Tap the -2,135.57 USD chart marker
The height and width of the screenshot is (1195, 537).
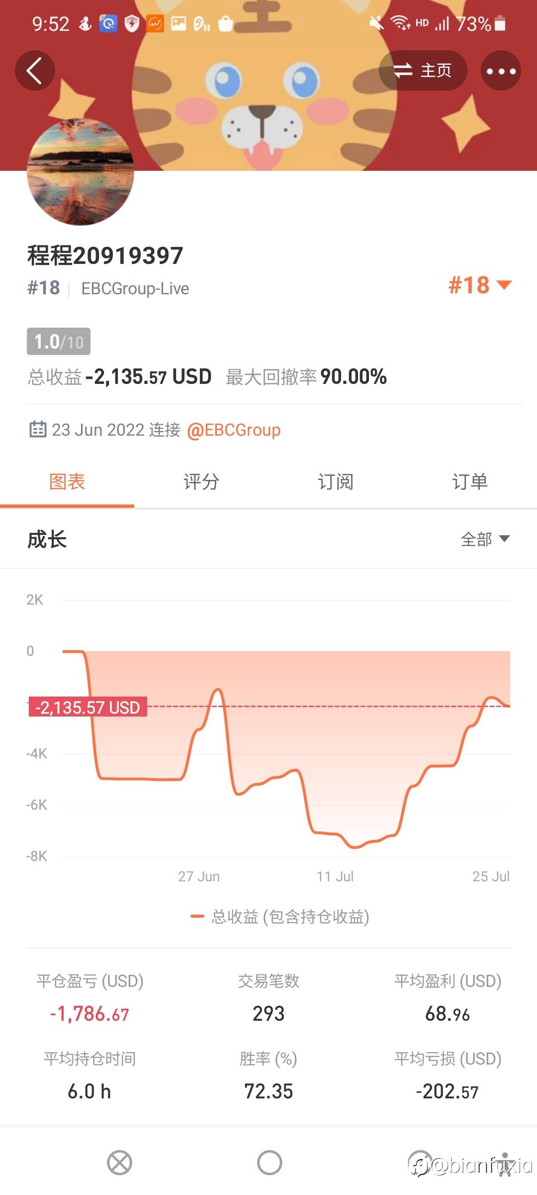88,707
